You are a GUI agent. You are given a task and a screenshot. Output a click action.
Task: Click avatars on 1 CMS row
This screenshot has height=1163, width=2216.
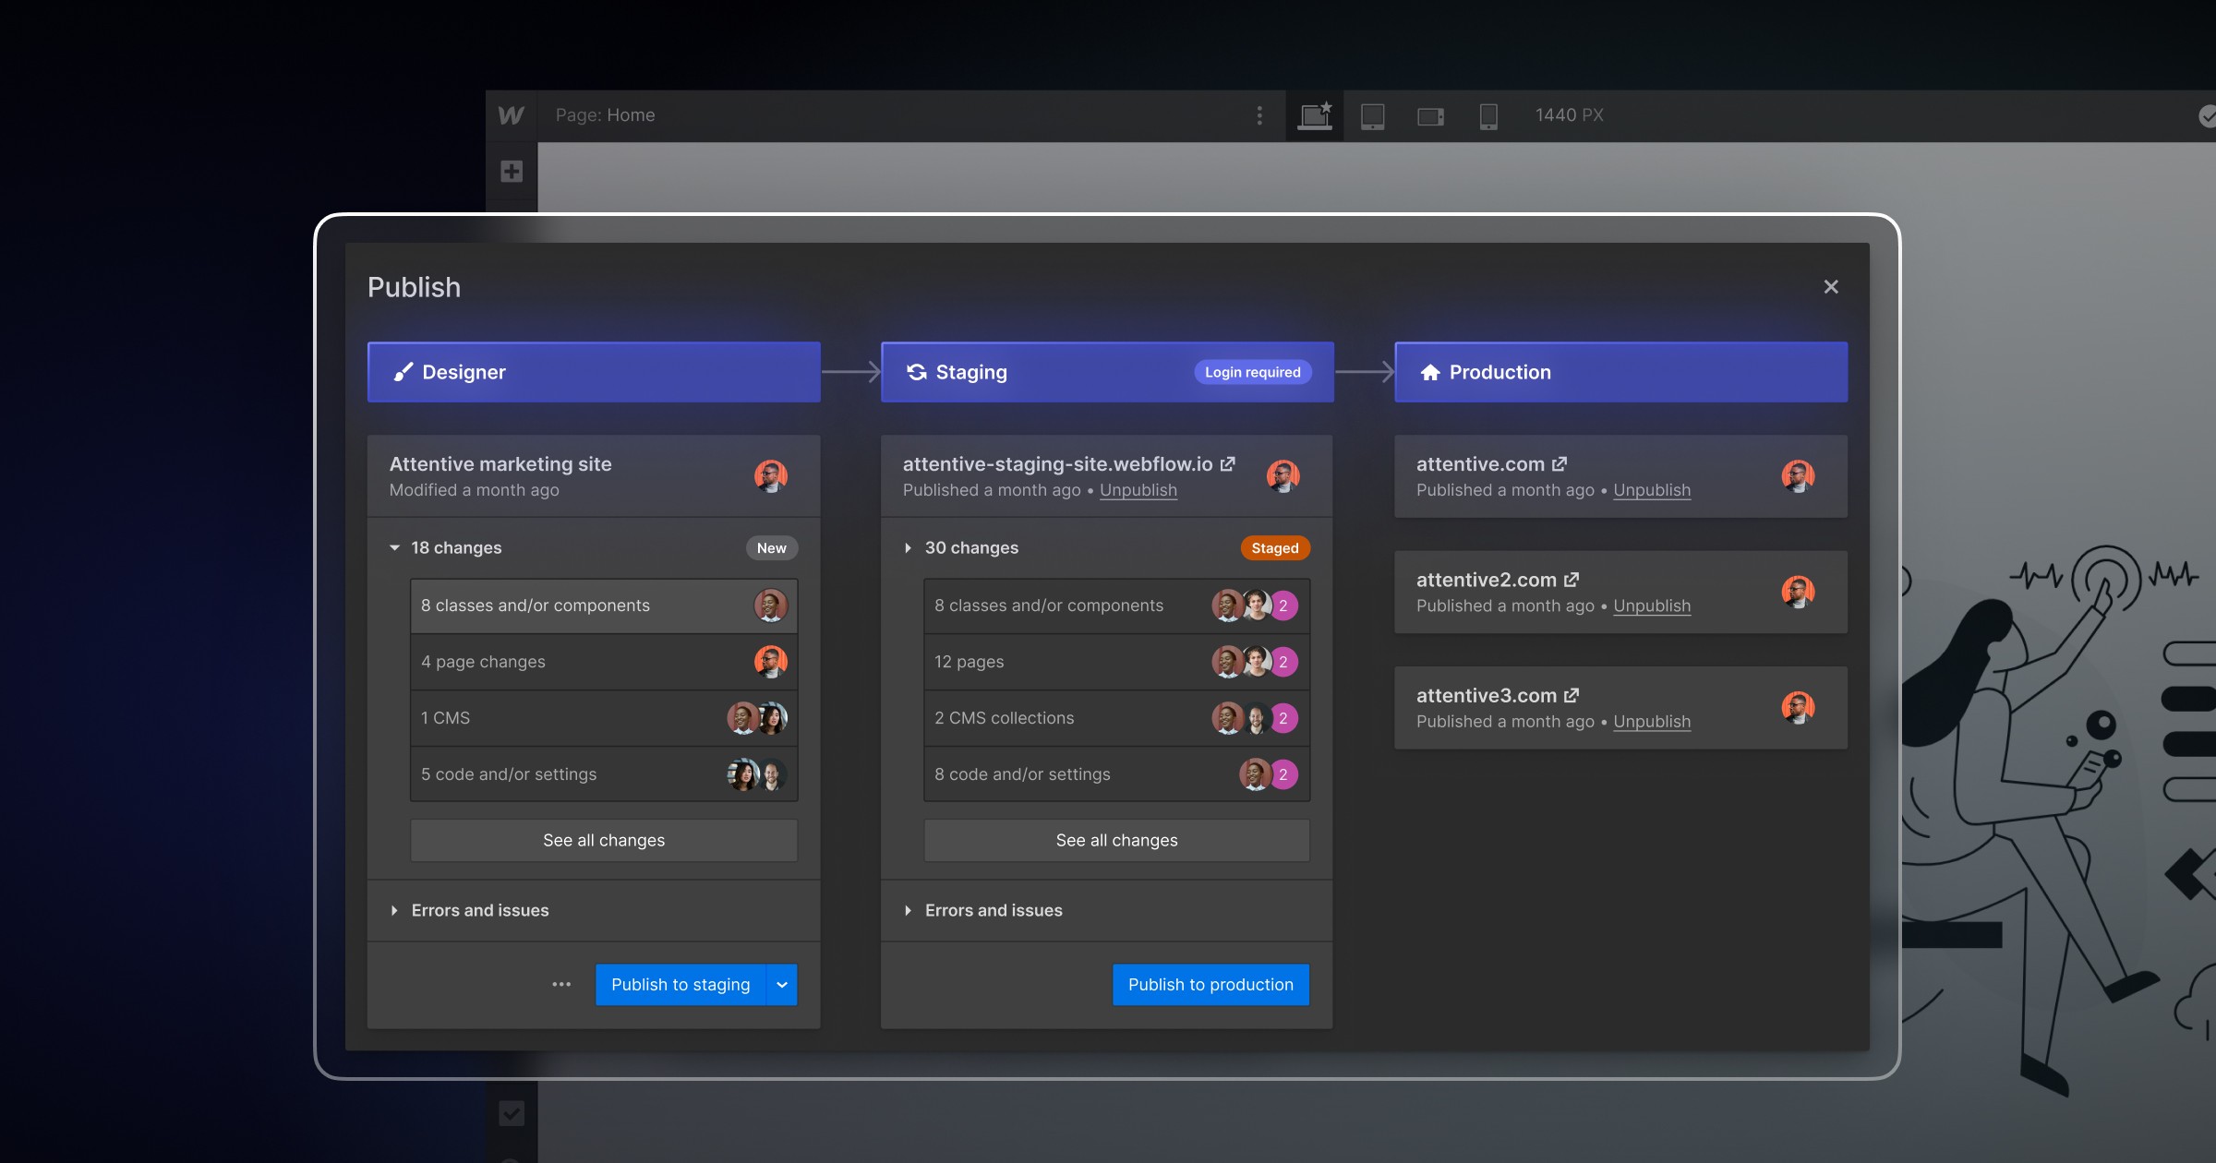pos(757,718)
